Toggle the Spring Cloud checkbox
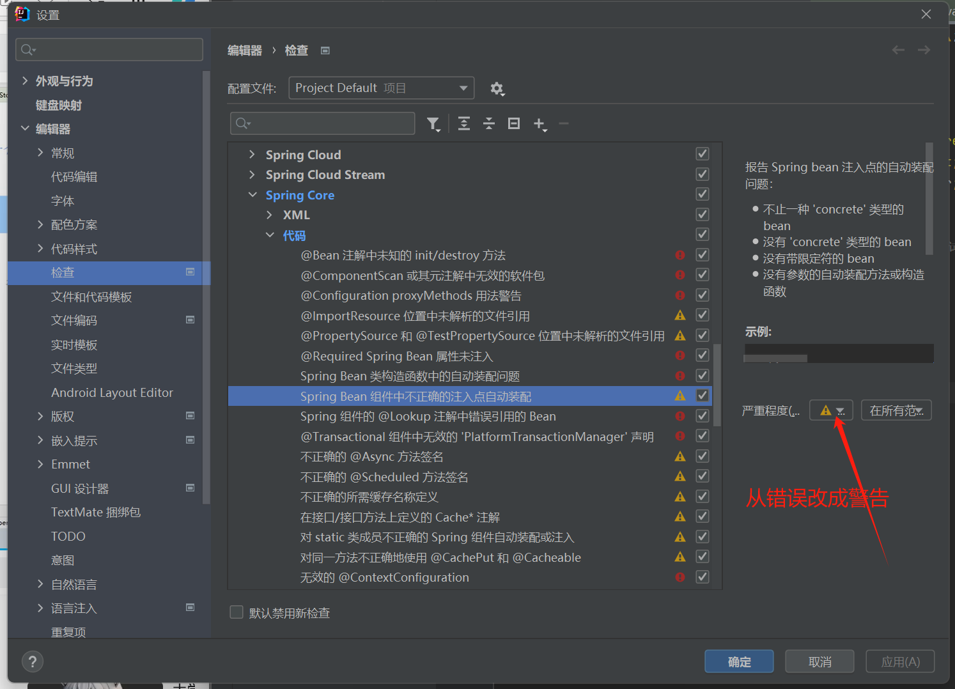The image size is (955, 689). click(x=703, y=154)
